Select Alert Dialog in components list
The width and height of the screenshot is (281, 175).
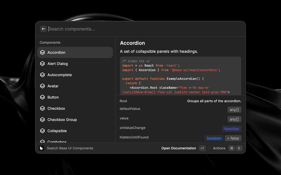coord(58,63)
